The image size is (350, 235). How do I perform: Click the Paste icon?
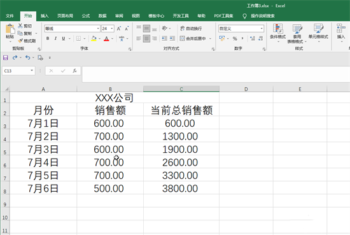10,29
